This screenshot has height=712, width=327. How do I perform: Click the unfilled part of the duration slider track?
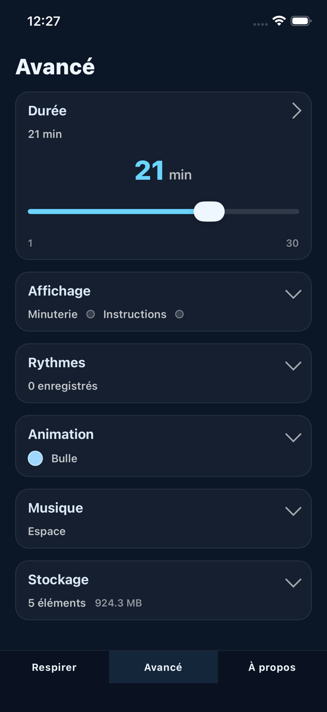(262, 211)
